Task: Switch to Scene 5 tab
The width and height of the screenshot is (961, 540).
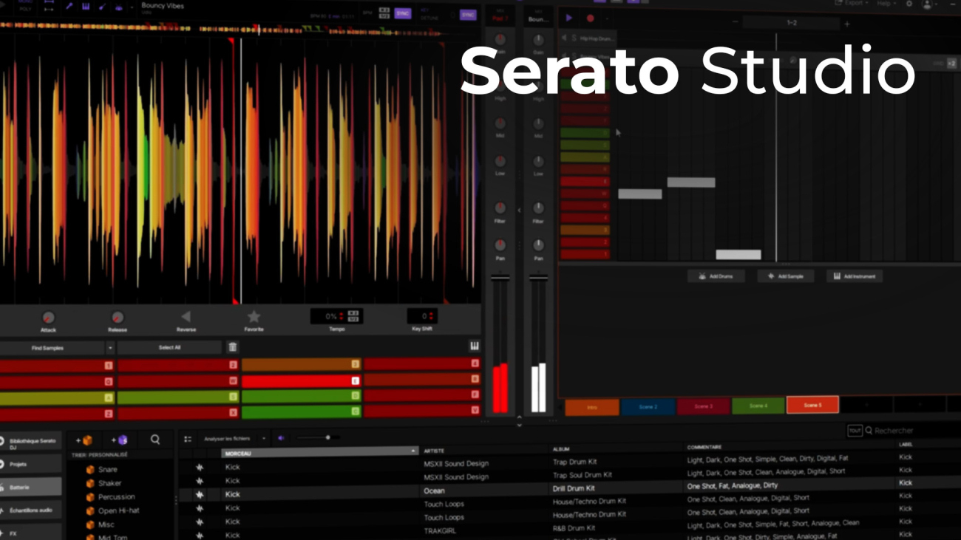Action: 812,406
